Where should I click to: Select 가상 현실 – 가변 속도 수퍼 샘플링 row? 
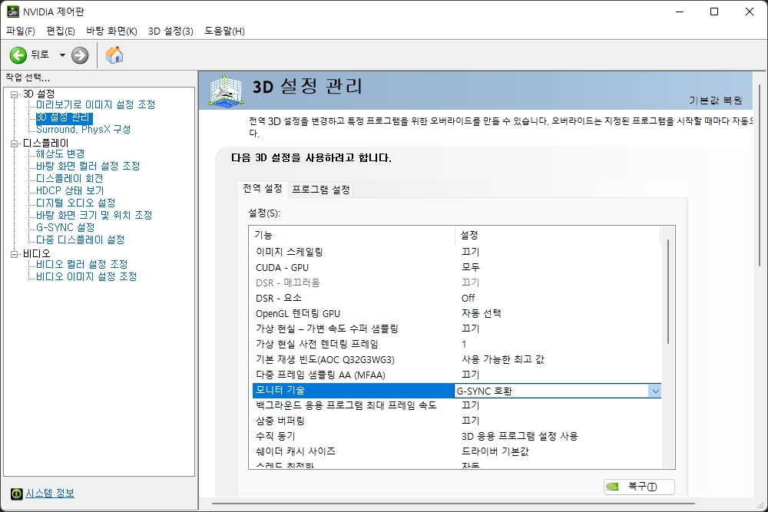[456, 329]
